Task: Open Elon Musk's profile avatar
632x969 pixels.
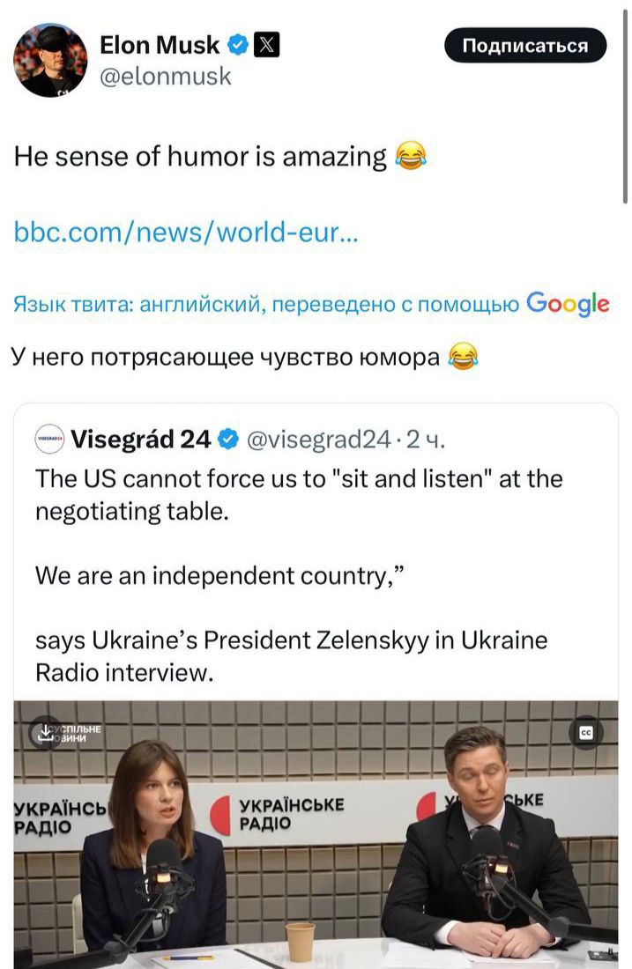Action: (50, 60)
